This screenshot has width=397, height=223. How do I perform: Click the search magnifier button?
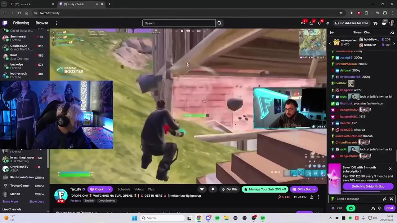[x=220, y=23]
